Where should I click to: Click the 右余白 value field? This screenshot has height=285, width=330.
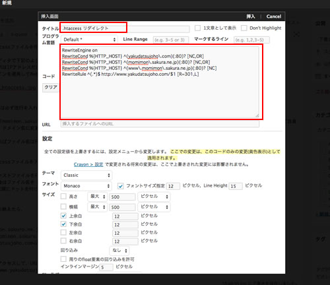coord(125,241)
